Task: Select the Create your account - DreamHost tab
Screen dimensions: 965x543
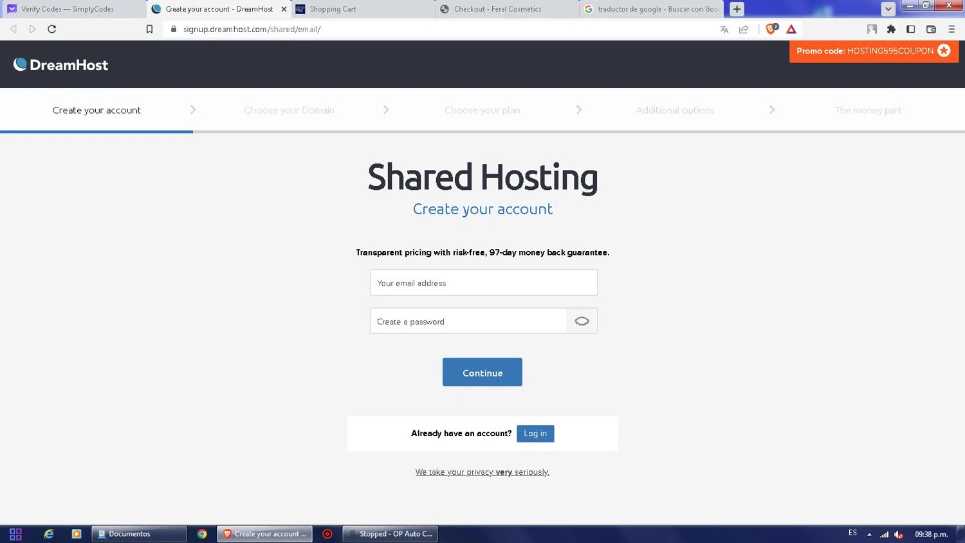Action: point(219,9)
